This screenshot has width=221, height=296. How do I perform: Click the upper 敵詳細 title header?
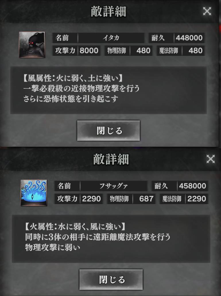click(x=108, y=11)
